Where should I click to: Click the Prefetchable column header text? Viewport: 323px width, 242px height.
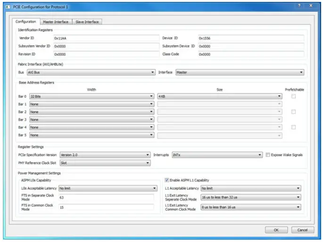pyautogui.click(x=294, y=89)
